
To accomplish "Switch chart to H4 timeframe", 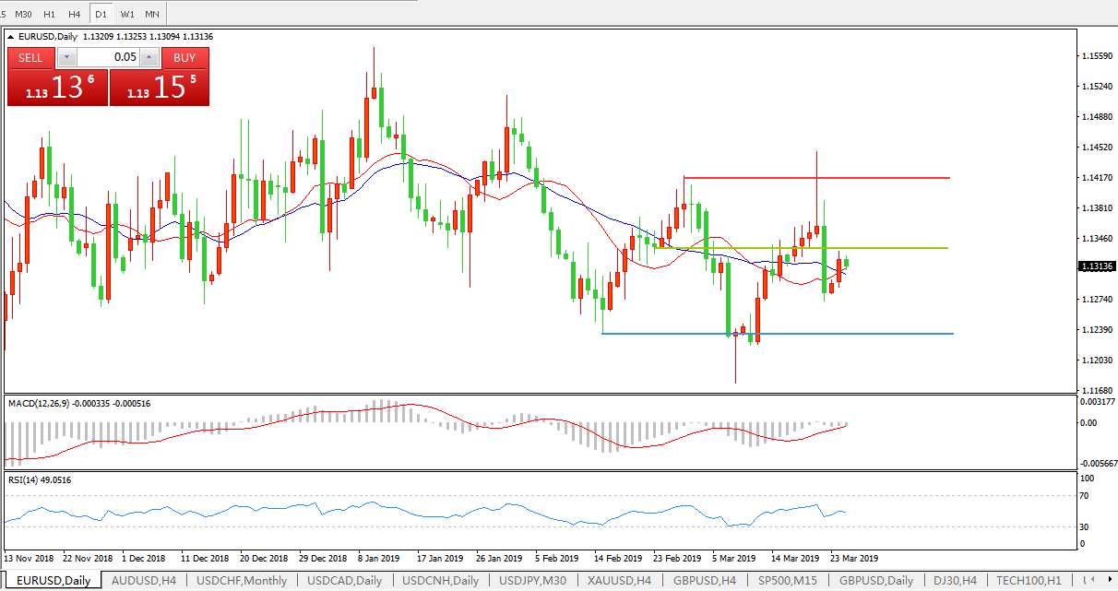I will (x=76, y=14).
